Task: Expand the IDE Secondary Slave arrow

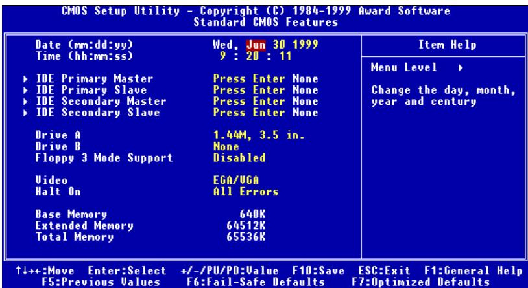Action: [26, 113]
